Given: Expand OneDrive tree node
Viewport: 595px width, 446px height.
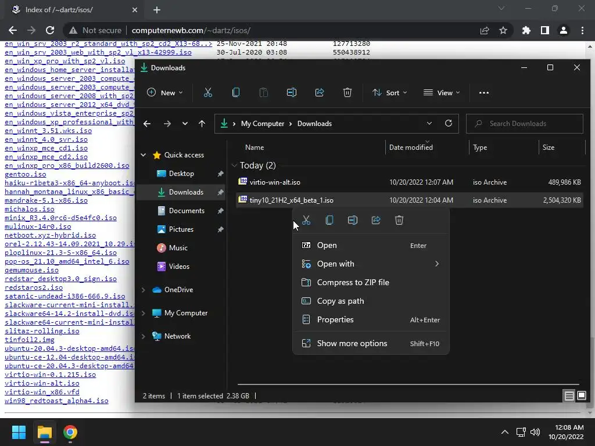Looking at the screenshot, I should click(144, 290).
